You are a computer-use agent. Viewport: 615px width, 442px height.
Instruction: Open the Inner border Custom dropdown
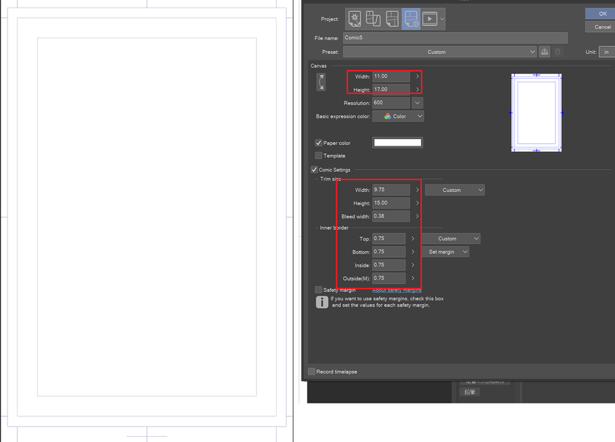coord(451,239)
